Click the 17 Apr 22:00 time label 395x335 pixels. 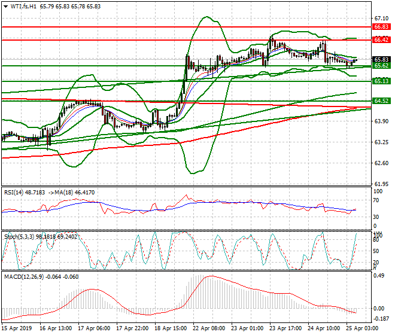[132, 328]
